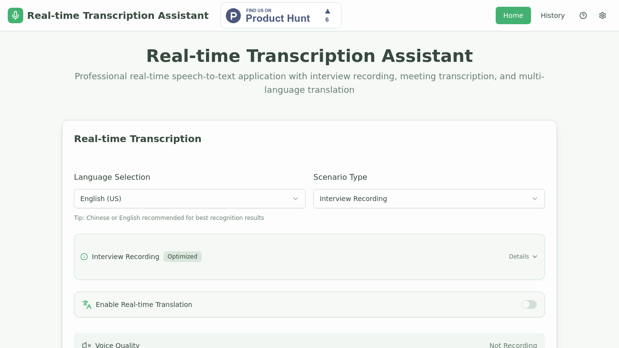The image size is (619, 348).
Task: Open the Scenario Type dropdown
Action: (429, 199)
